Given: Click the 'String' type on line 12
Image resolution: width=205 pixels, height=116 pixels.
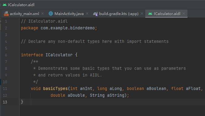Looking at the screenshot, I should (97, 95).
